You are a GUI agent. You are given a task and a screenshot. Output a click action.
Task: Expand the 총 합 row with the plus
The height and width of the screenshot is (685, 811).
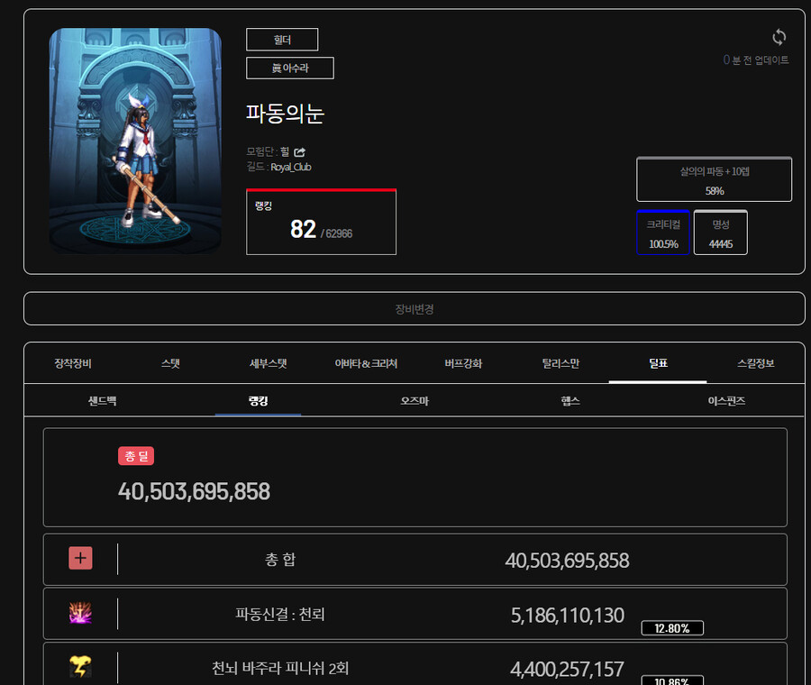pos(80,559)
